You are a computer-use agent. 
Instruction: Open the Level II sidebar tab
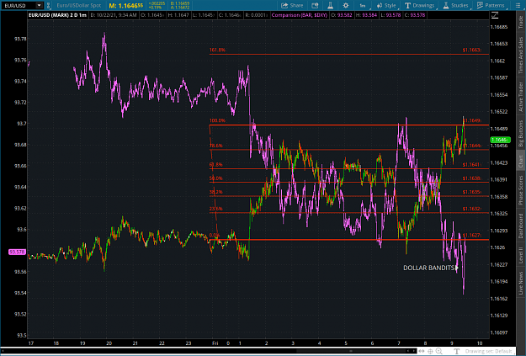521,255
